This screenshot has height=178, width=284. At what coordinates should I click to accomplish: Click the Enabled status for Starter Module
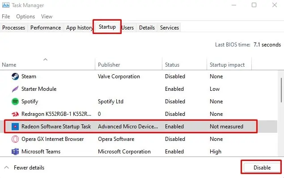174,89
